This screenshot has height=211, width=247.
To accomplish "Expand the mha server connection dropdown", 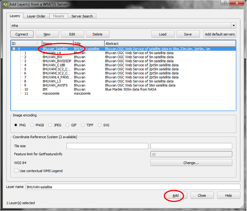I will click(233, 25).
